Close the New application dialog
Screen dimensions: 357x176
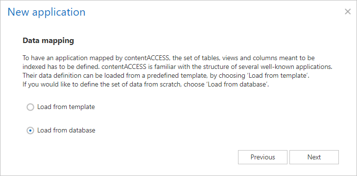[x=347, y=12]
